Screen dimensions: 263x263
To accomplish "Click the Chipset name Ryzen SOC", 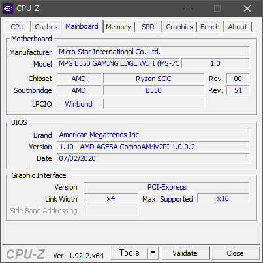I will [153, 79].
